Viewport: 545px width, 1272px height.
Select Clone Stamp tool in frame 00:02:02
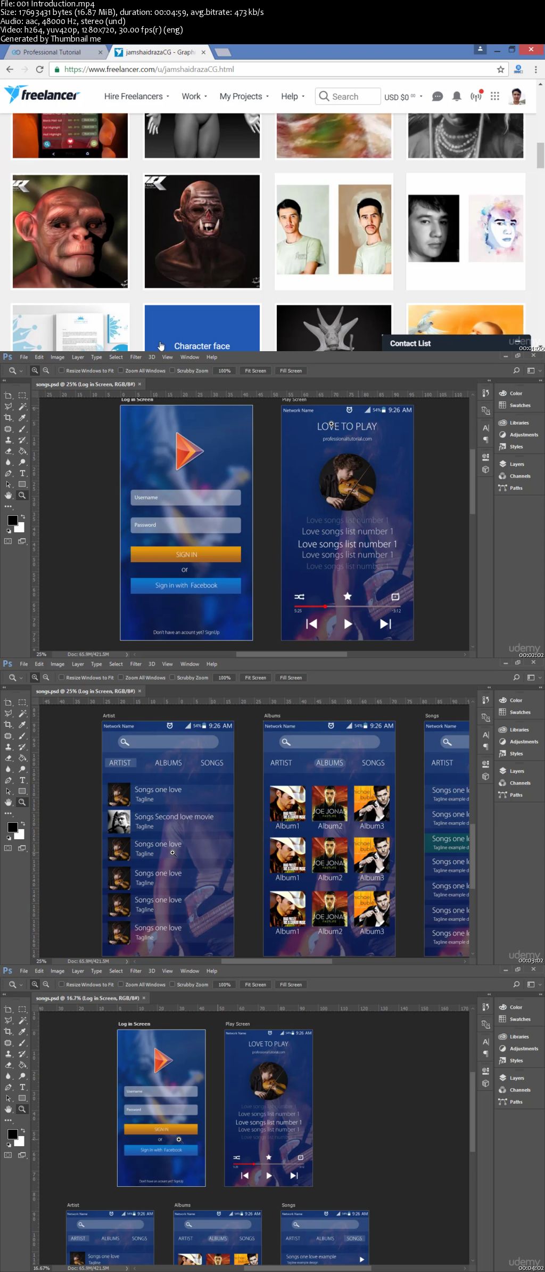point(8,440)
